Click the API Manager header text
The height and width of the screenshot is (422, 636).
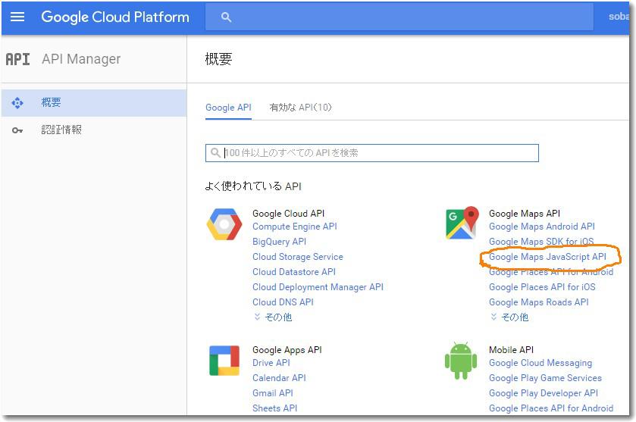pyautogui.click(x=81, y=59)
